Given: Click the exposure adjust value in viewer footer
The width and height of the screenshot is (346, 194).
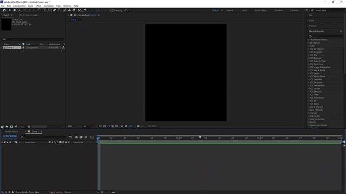Looking at the screenshot, I should (x=130, y=126).
